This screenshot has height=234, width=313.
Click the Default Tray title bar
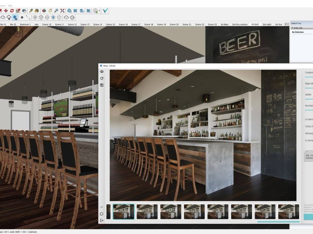[x=302, y=23]
